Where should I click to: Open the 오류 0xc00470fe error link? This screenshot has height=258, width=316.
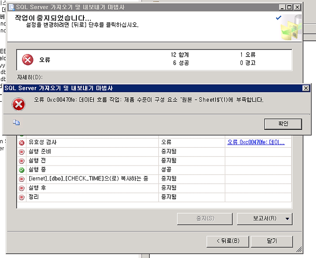point(256,142)
